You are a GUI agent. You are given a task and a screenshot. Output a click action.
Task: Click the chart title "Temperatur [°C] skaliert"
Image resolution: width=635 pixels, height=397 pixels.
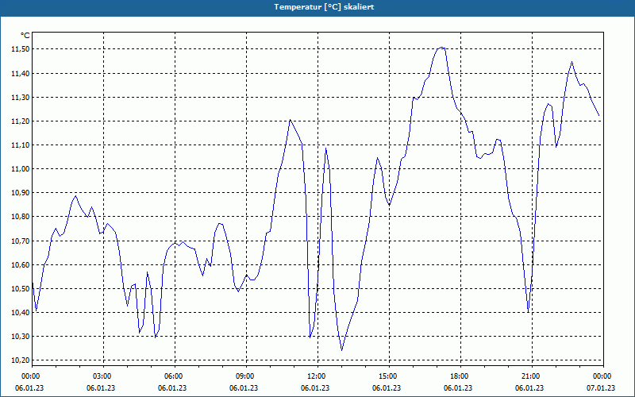point(324,7)
